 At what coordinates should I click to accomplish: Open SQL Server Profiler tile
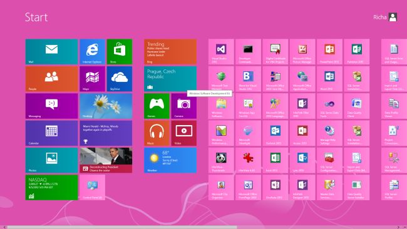(x=394, y=188)
